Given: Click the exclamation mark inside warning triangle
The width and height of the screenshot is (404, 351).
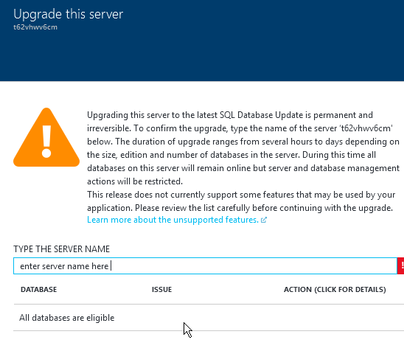Looking at the screenshot, I should point(46,142).
